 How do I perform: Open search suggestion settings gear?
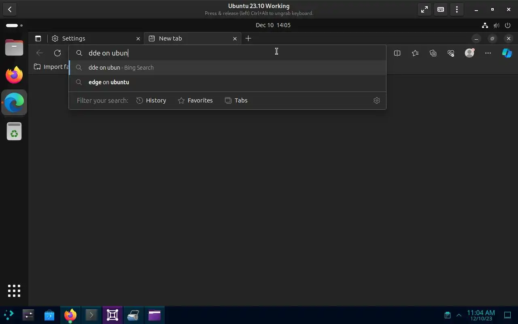pyautogui.click(x=377, y=100)
